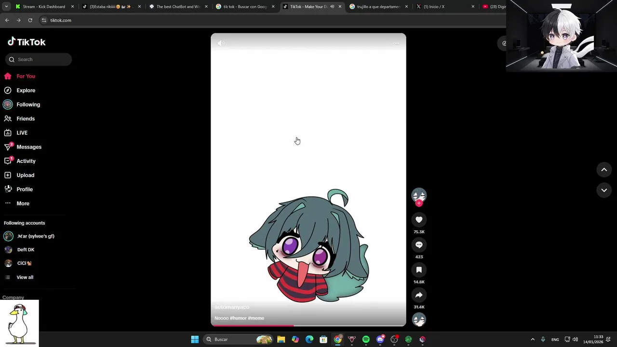Open the spinning sound disc icon
617x347 pixels.
pos(419,320)
